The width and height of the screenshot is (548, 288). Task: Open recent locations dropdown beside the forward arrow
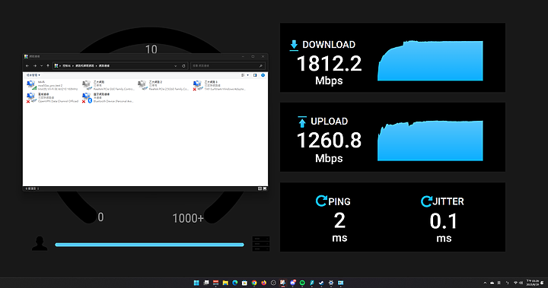[42, 65]
